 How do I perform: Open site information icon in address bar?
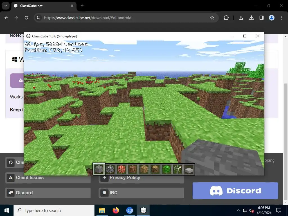[39, 18]
